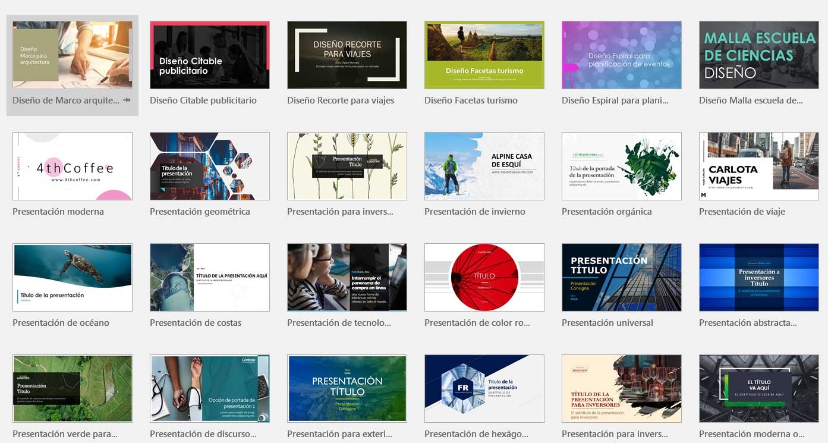Pick the FR hexagon presentation thumbnail
The height and width of the screenshot is (443, 828).
coord(484,388)
